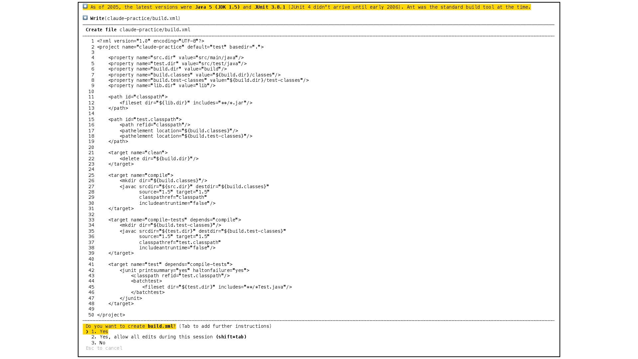Click the bullet icon beside the 2005 message
Viewport: 638px width, 359px height.
85,6
